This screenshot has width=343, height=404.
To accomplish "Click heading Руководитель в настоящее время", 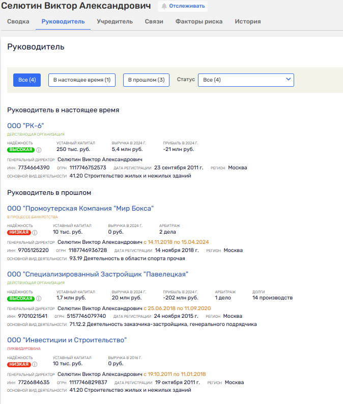I will click(x=63, y=110).
